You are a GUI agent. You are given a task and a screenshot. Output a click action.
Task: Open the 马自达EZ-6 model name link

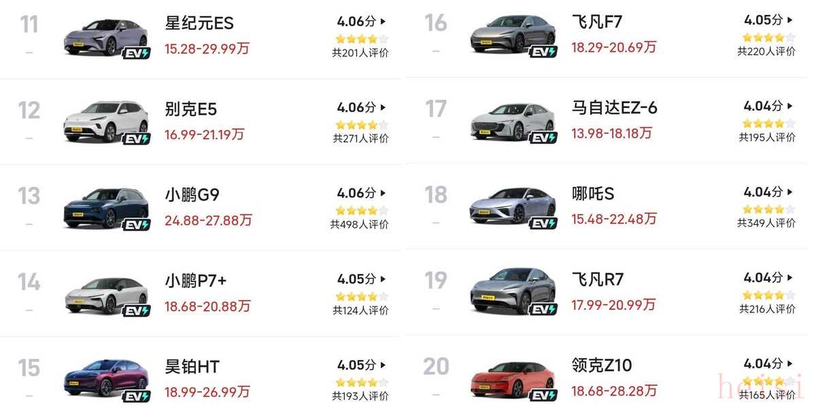coord(615,108)
